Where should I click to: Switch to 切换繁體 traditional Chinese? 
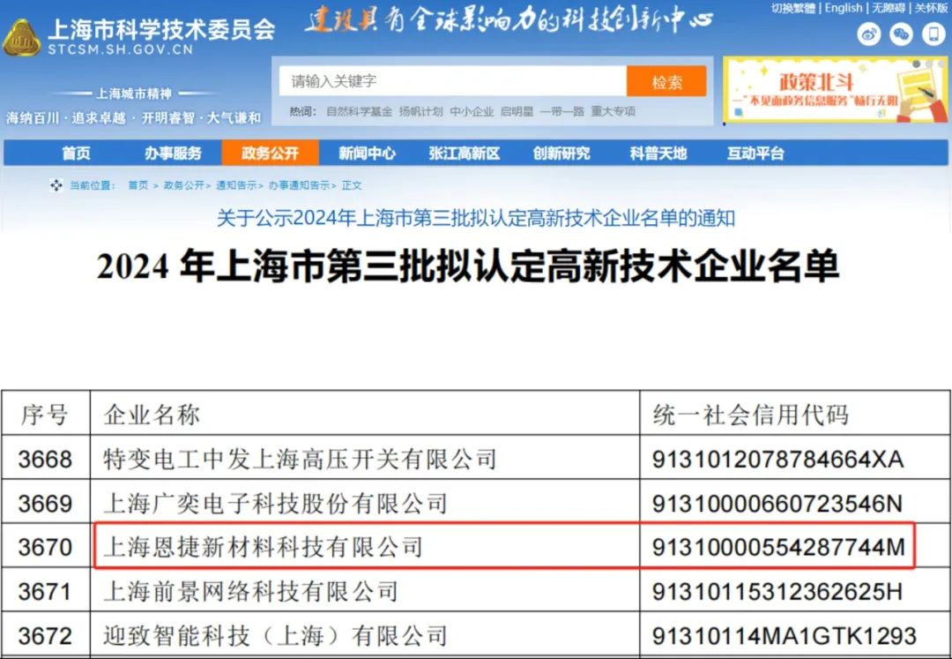coord(792,8)
